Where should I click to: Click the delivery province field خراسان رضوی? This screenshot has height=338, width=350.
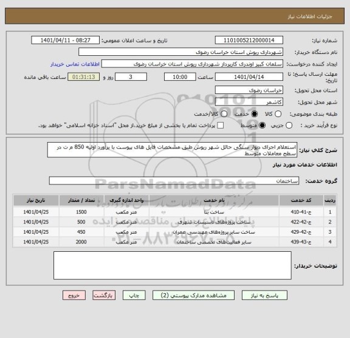(249, 90)
